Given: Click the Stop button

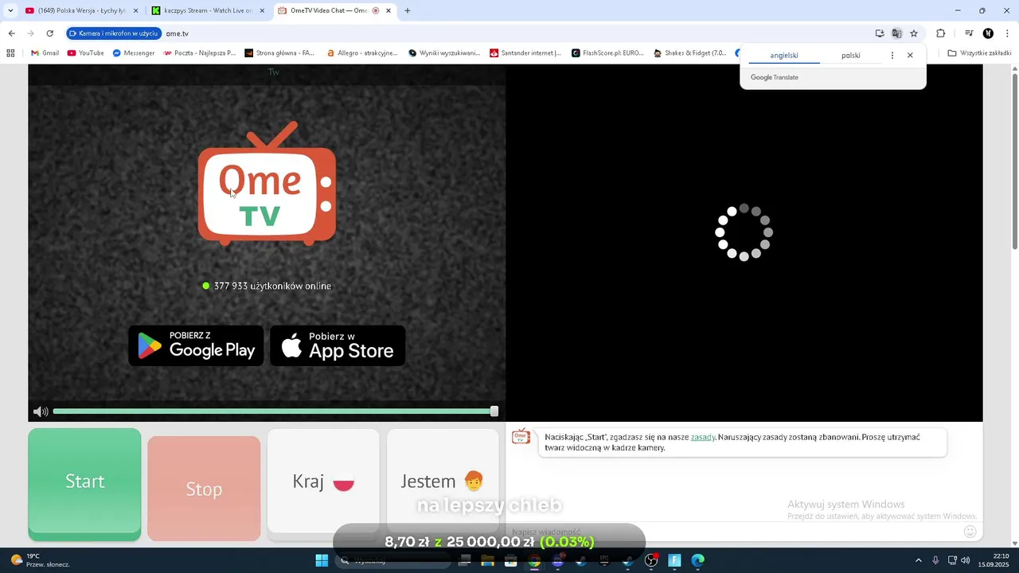Looking at the screenshot, I should (x=204, y=489).
